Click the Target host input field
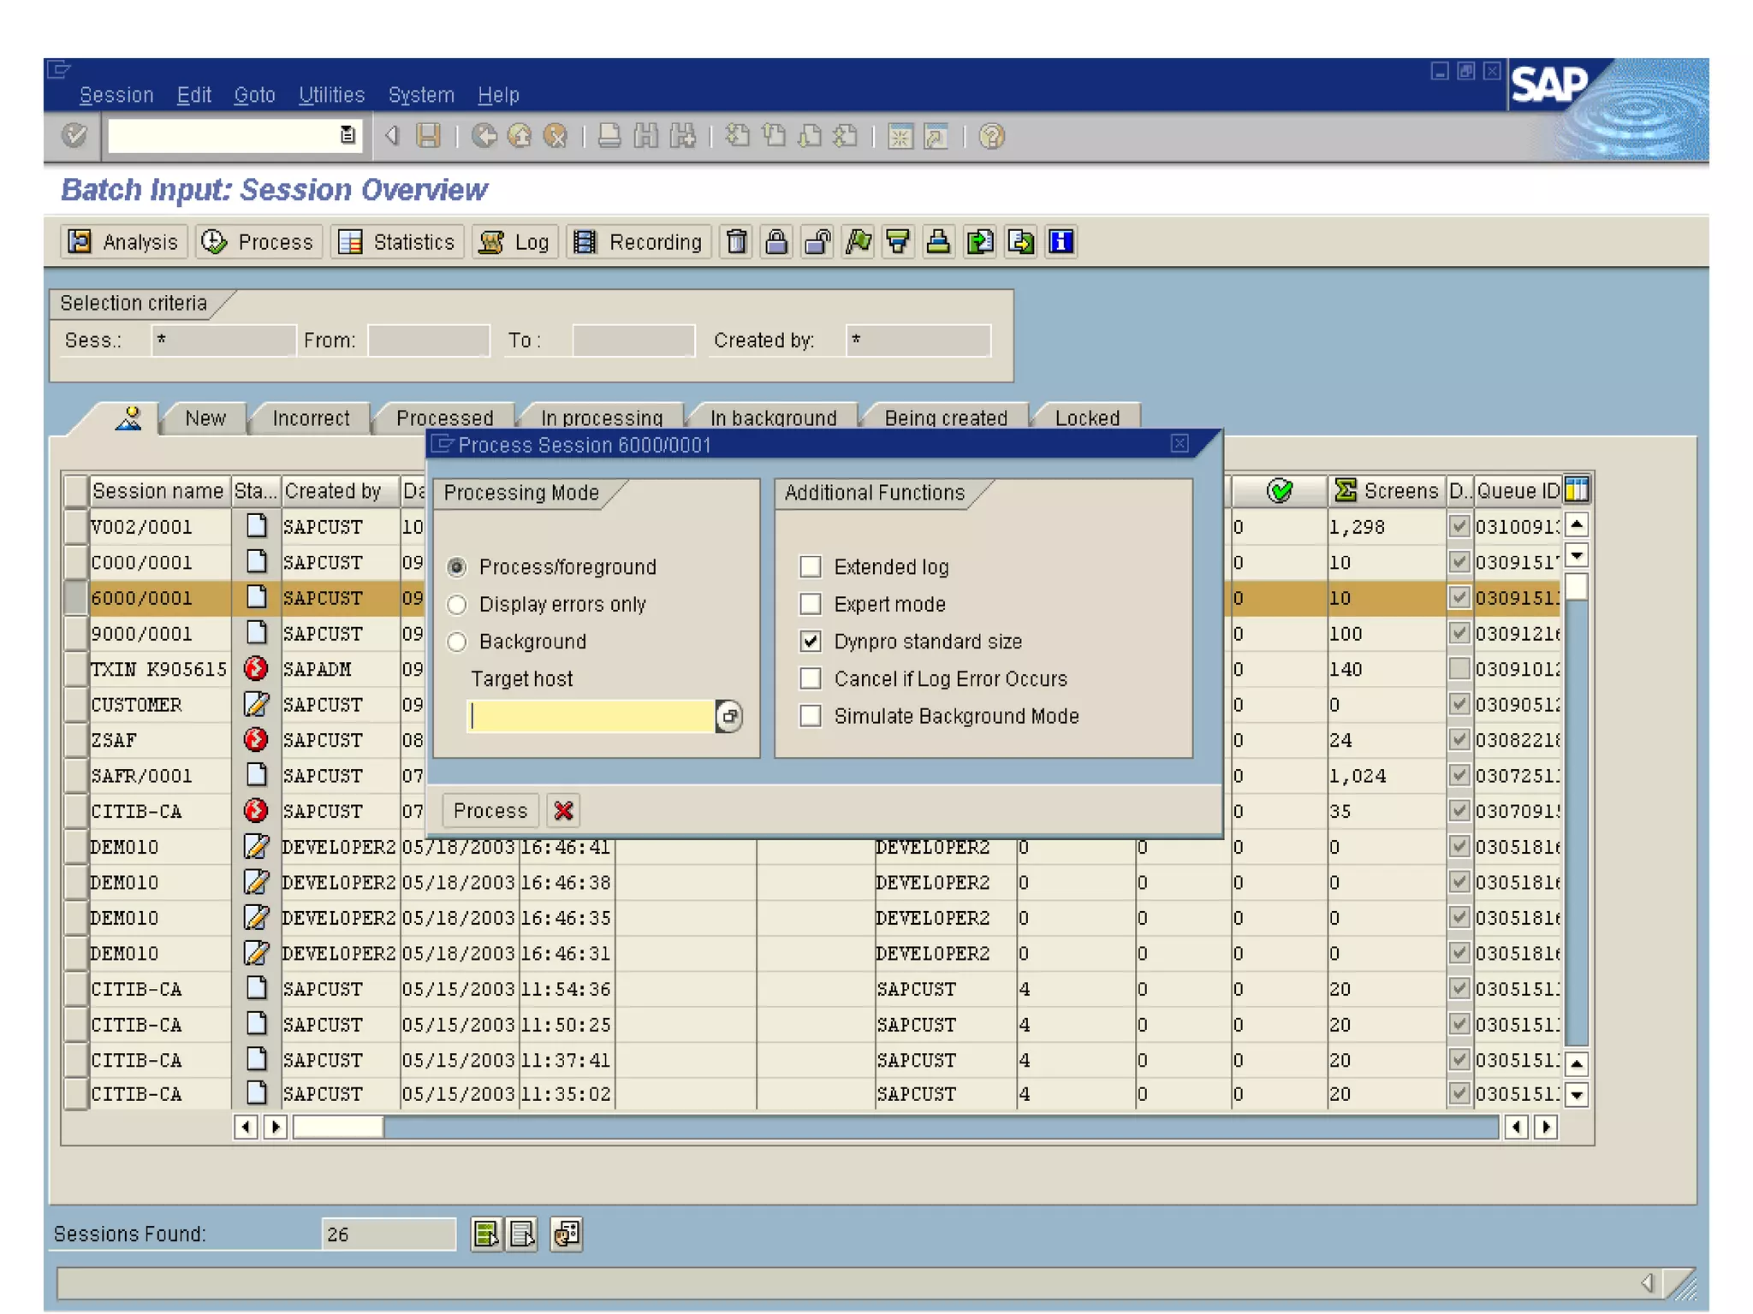The width and height of the screenshot is (1753, 1314). tap(591, 716)
